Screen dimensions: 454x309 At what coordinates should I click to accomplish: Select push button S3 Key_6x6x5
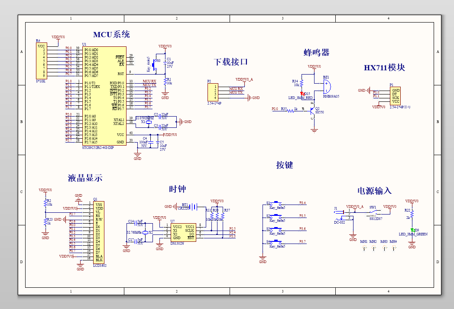pos(276,229)
